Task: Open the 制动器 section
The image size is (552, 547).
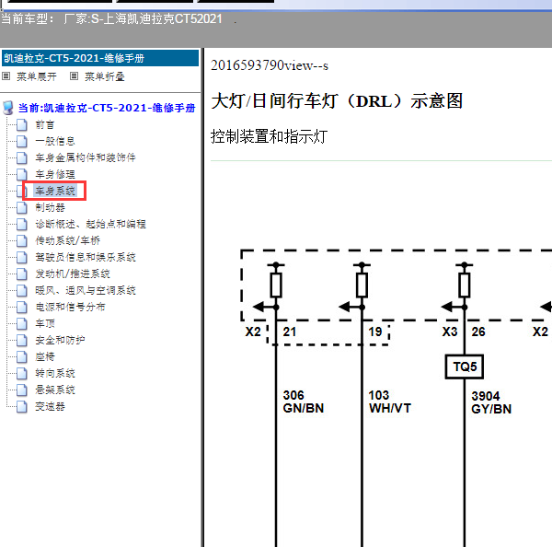Action: pyautogui.click(x=50, y=207)
